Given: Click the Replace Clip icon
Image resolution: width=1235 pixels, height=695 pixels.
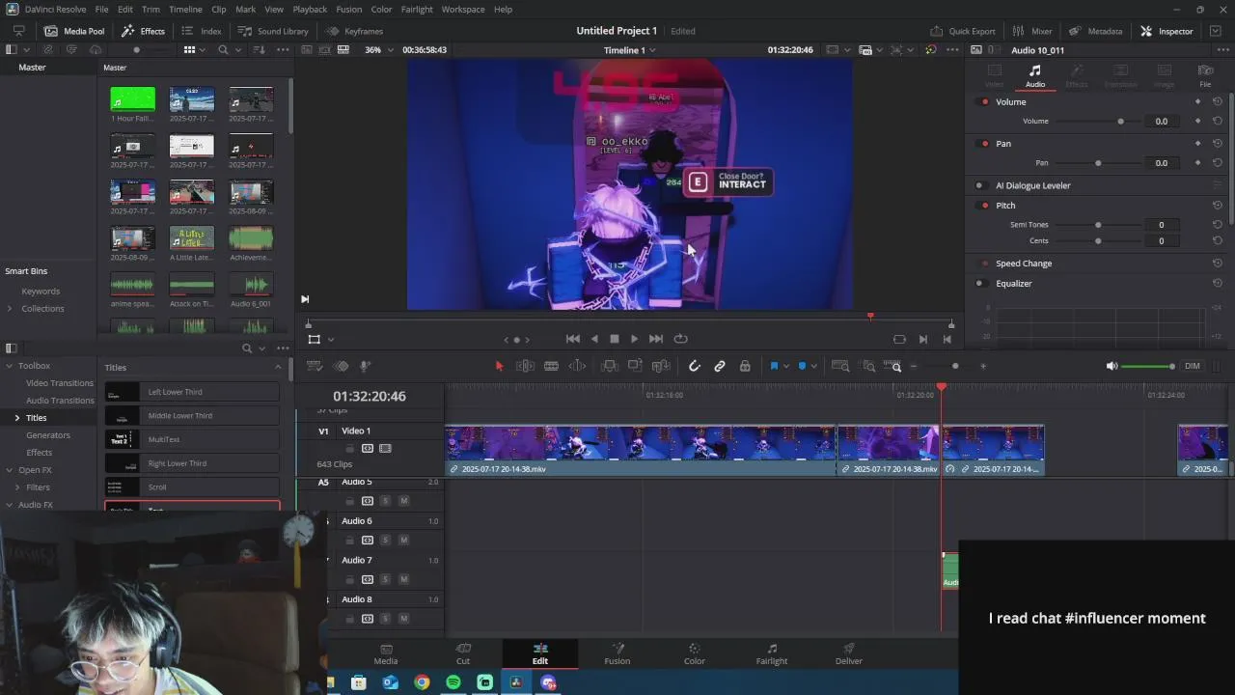Looking at the screenshot, I should 661,366.
